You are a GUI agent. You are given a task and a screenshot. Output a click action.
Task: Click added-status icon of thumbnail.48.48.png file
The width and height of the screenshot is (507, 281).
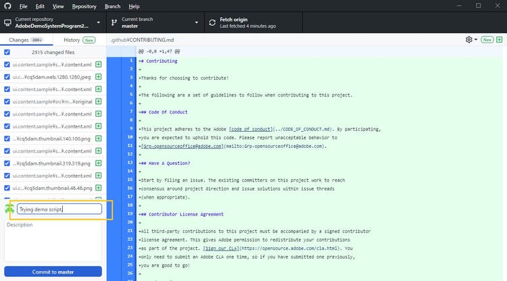pyautogui.click(x=99, y=186)
